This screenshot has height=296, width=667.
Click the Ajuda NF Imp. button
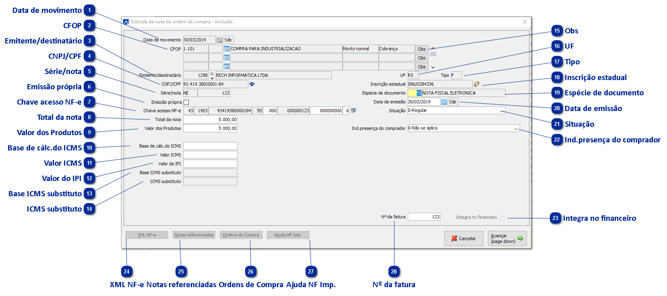[x=288, y=235]
